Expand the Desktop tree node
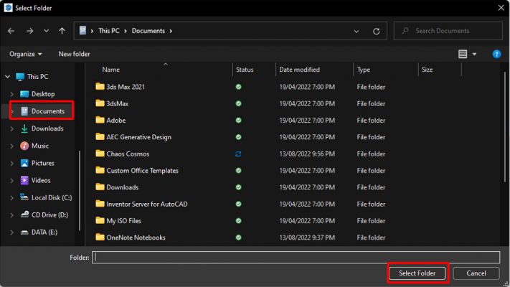This screenshot has height=287, width=510. point(11,94)
